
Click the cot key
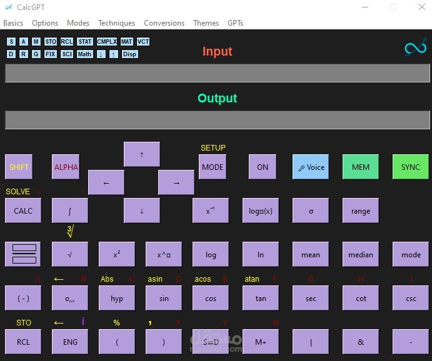point(361,298)
